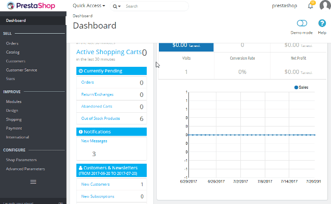Click the search magnifier icon

coord(116,7)
